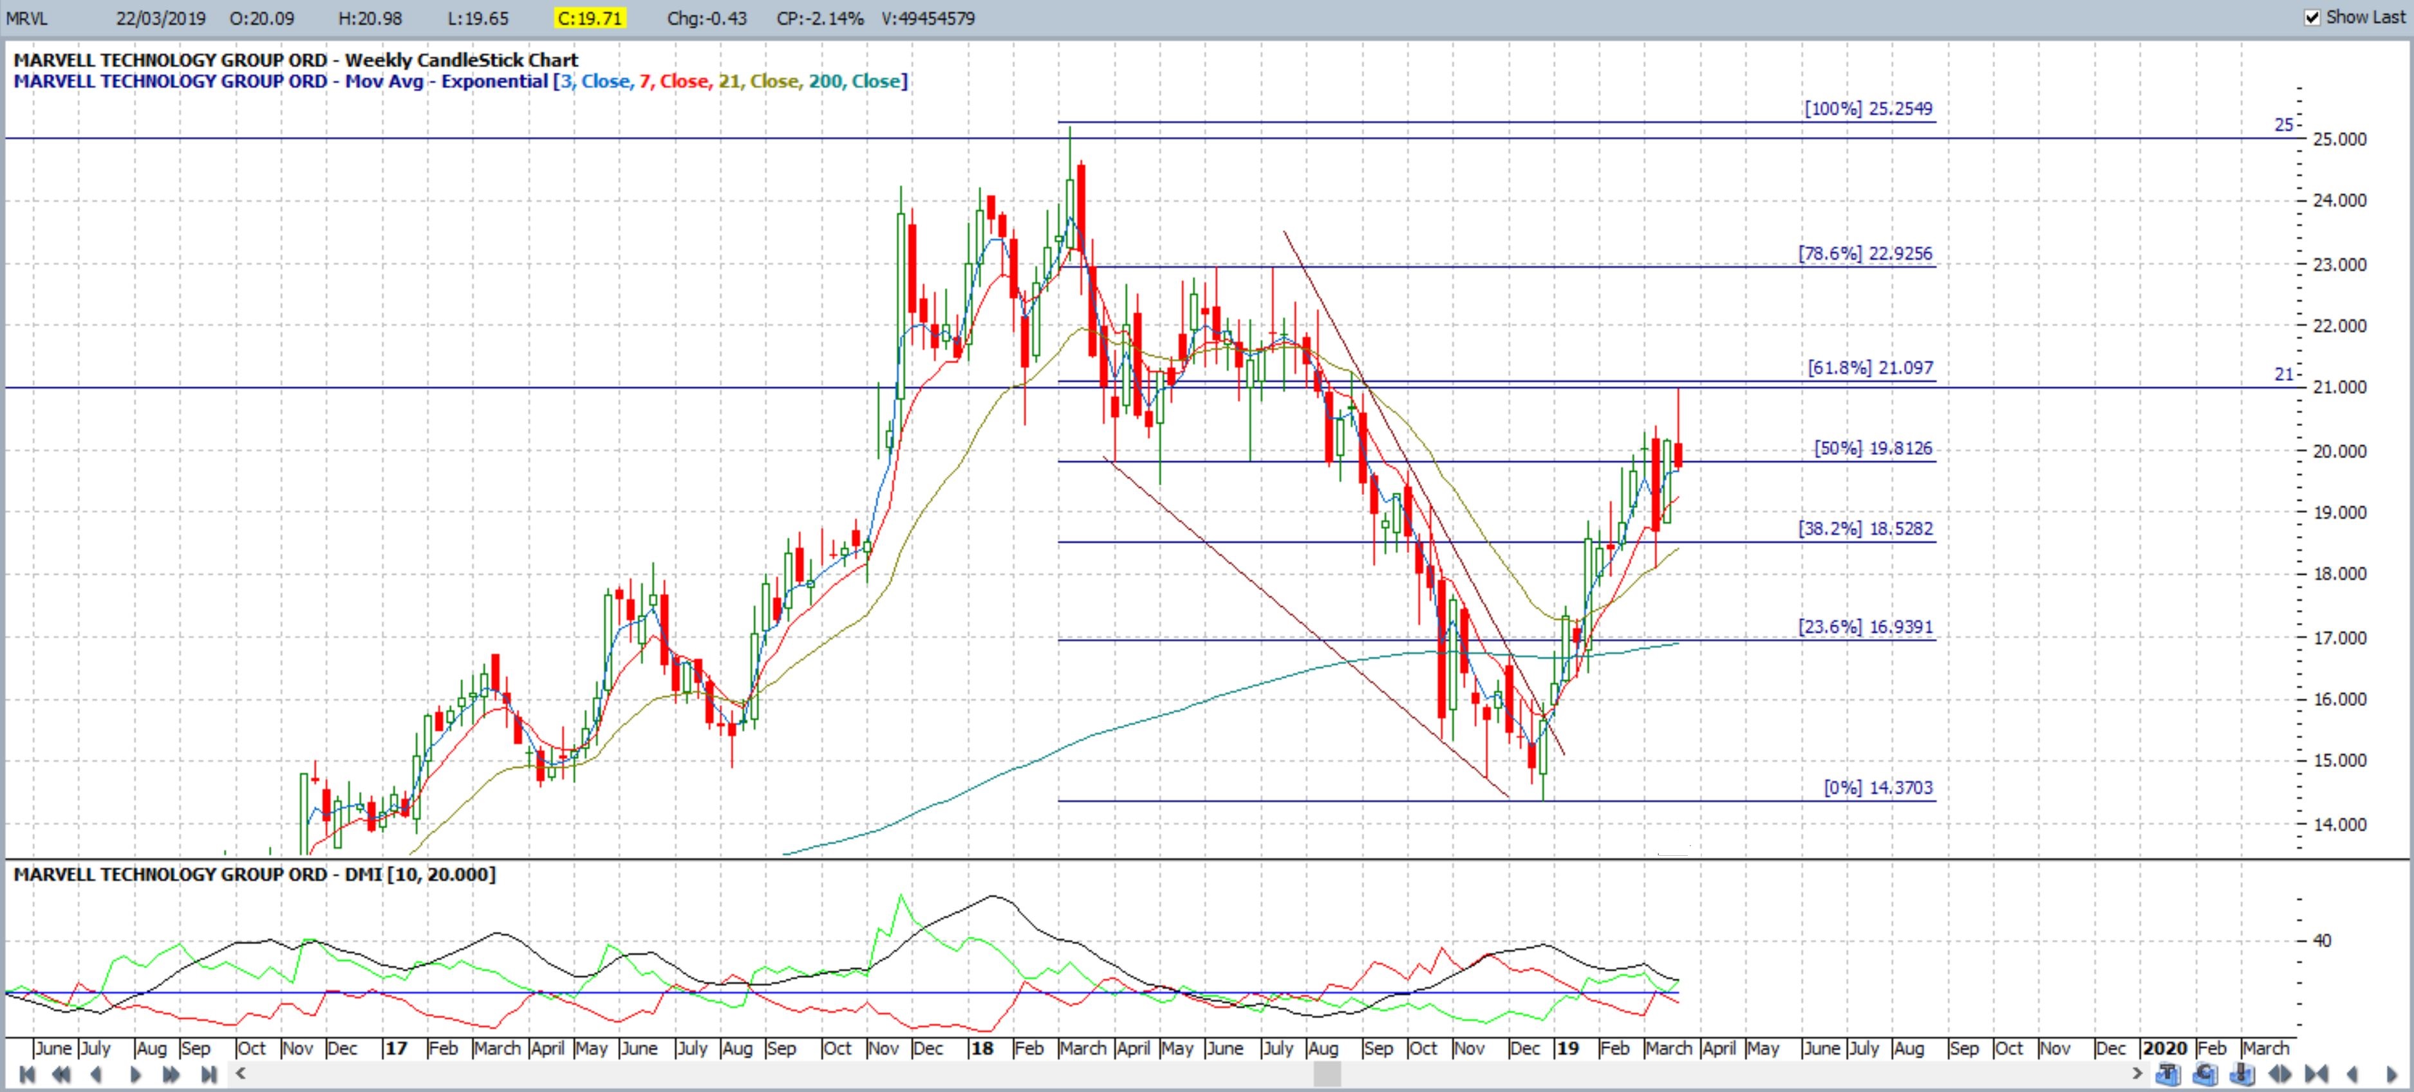Click the '200, Close' teal EMA legend
The width and height of the screenshot is (2414, 1092).
coord(854,82)
